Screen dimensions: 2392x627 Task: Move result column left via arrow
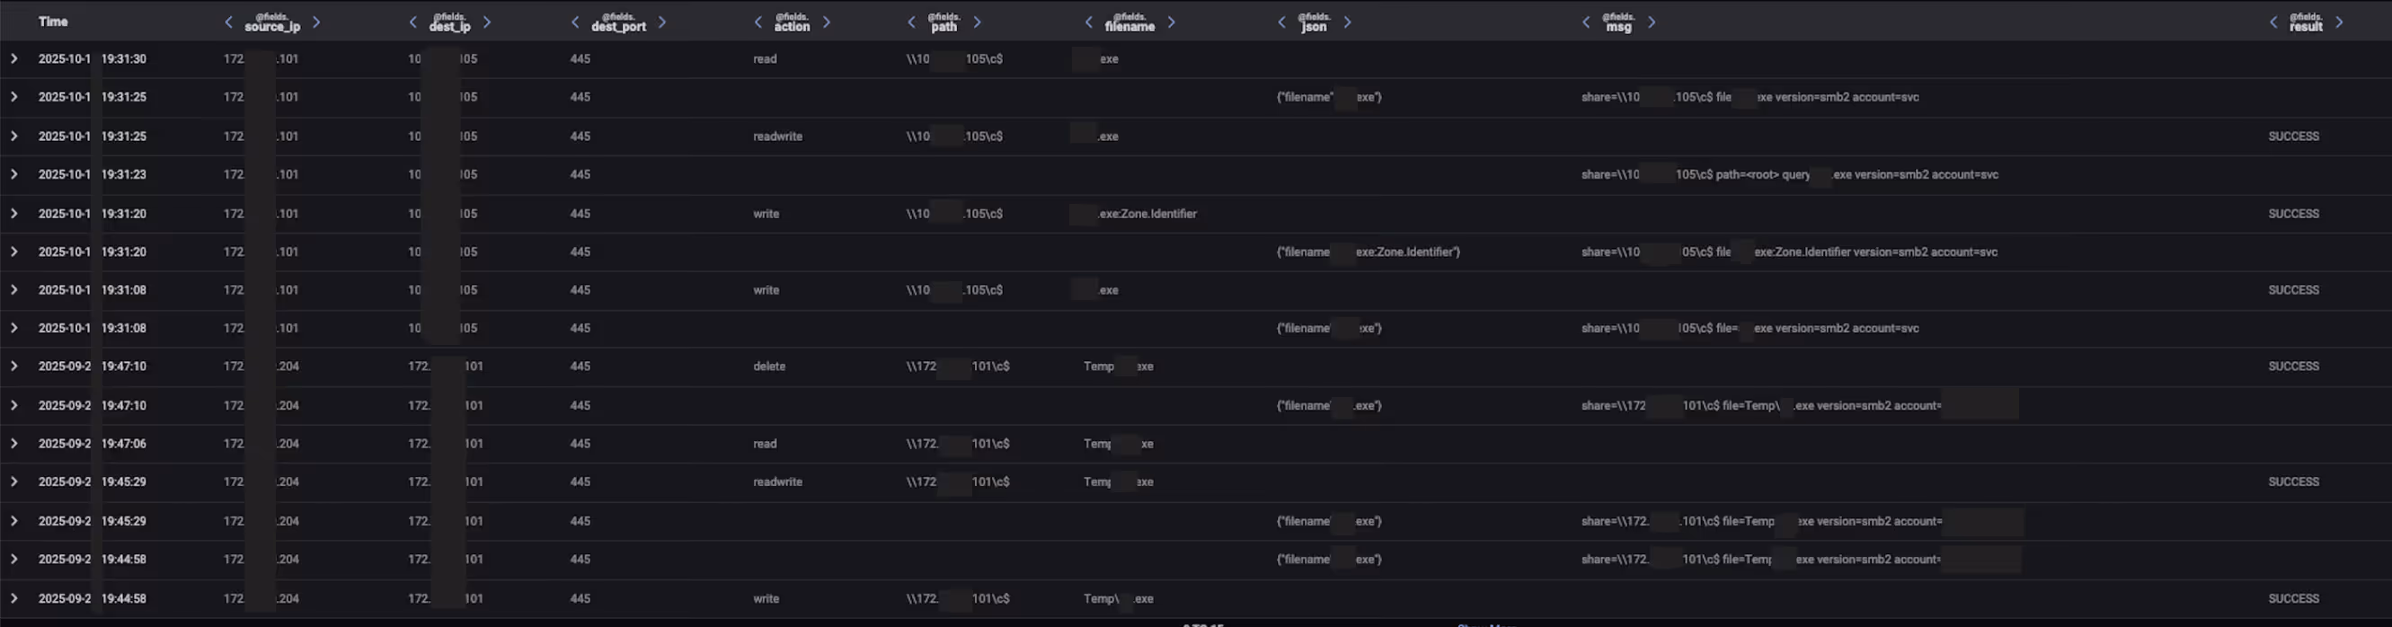click(x=2273, y=22)
